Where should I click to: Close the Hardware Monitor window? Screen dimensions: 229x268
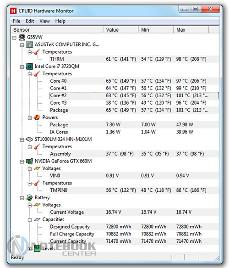click(210, 9)
